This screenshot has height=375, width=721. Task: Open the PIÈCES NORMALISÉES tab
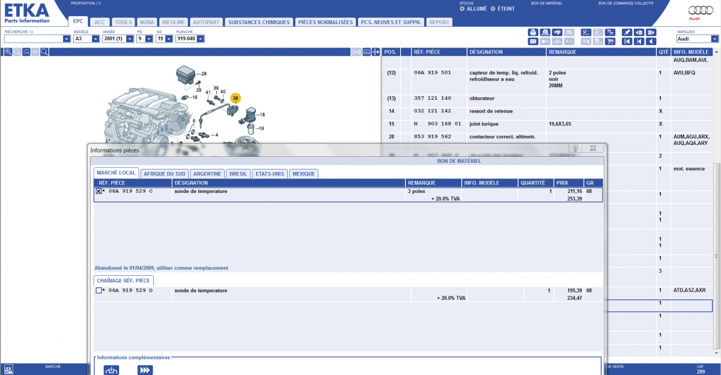coord(325,22)
